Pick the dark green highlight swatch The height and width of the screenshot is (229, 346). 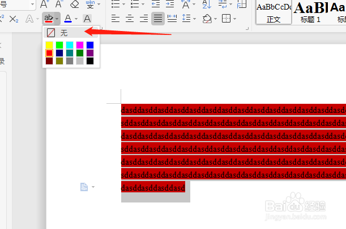(x=80, y=53)
